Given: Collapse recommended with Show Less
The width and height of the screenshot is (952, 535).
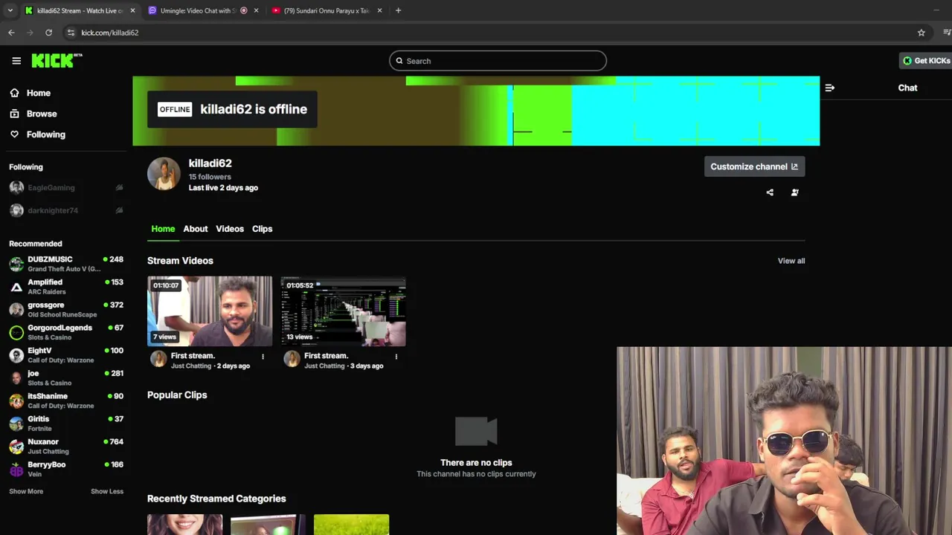Looking at the screenshot, I should (107, 491).
